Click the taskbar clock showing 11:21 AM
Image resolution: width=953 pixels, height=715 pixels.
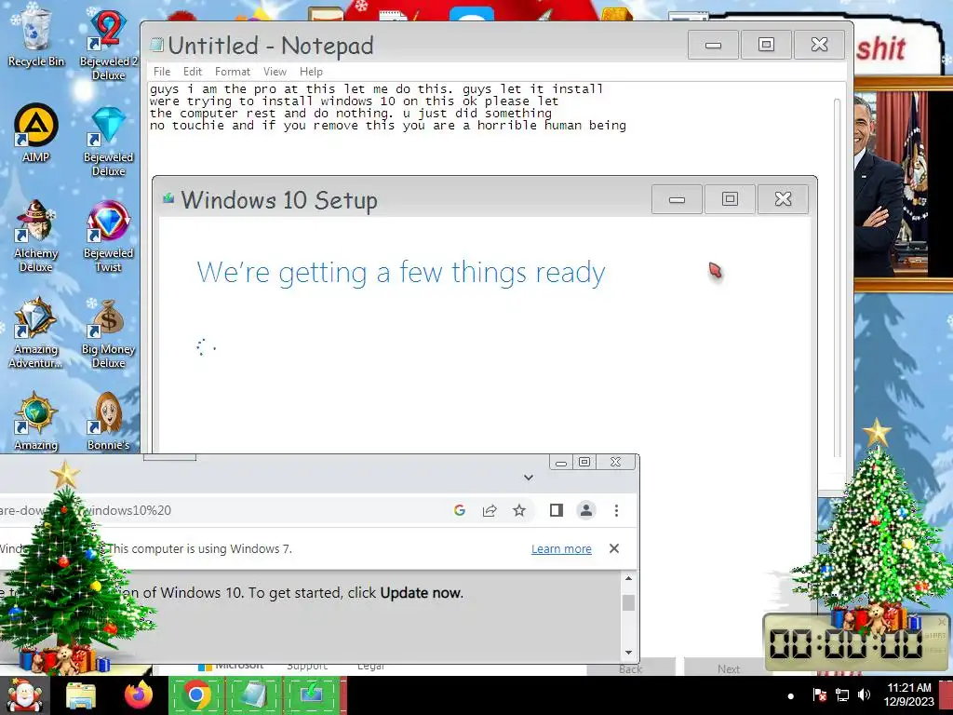[908, 695]
